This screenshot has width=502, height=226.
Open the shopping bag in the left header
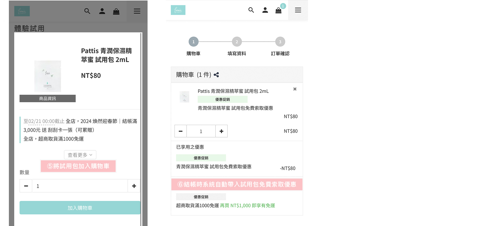tap(116, 11)
